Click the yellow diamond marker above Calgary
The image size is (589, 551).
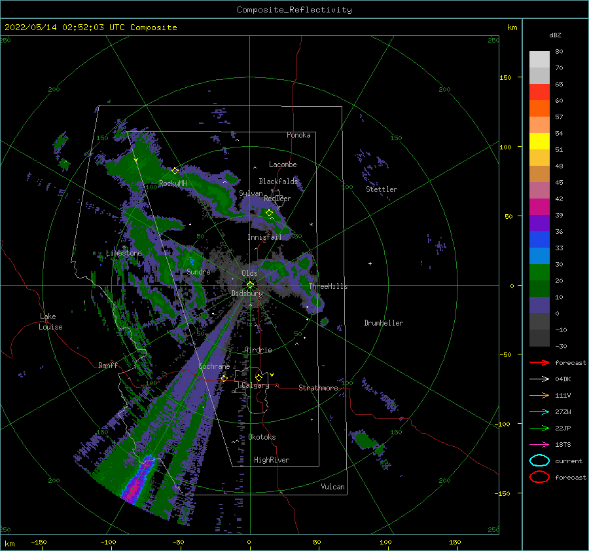click(x=259, y=377)
